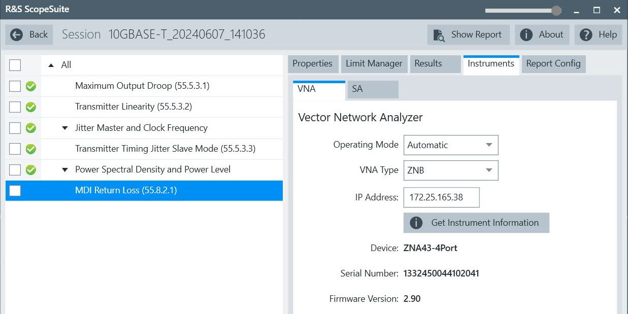This screenshot has width=628, height=314.
Task: Select Power Spectral Density and Power Level checkbox
Action: pyautogui.click(x=15, y=169)
